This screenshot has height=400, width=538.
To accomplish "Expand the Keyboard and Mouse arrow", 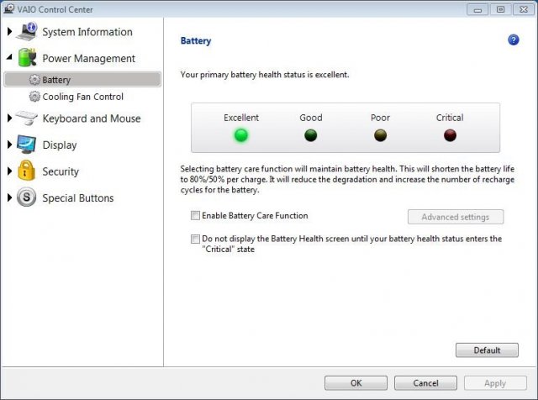I will (x=9, y=118).
